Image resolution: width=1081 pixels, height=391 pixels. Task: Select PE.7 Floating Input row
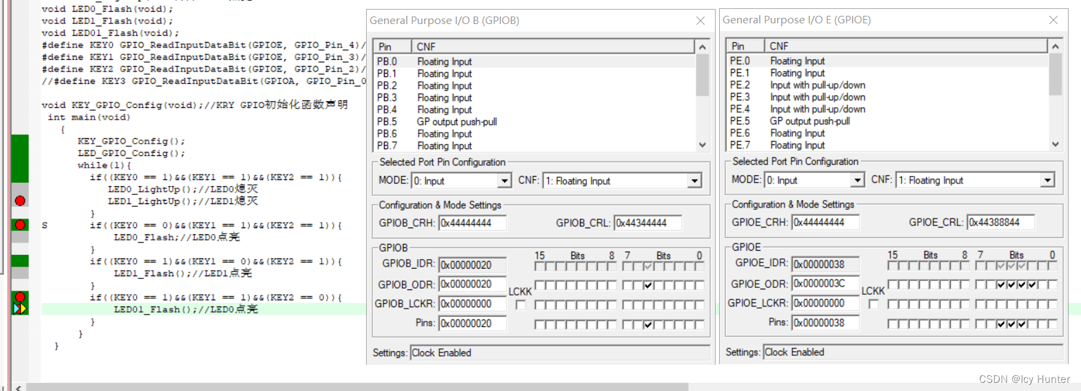point(888,145)
